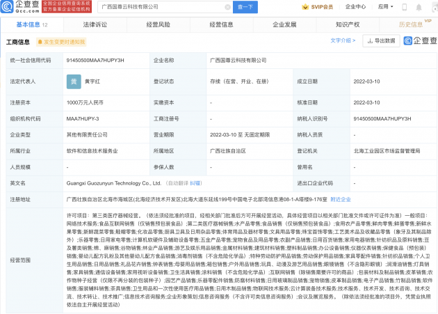Click the 经营范围 label cell
This screenshot has height=314, width=438.
tap(35, 260)
